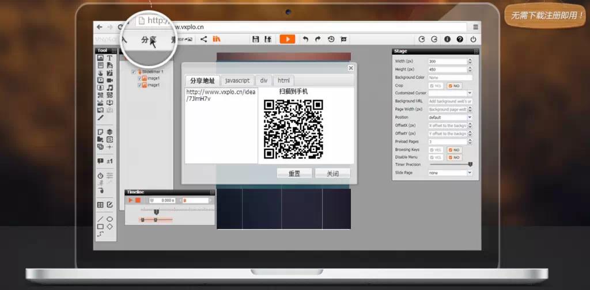Switch to the 分享地址 tab
This screenshot has width=590, height=290.
pos(202,81)
